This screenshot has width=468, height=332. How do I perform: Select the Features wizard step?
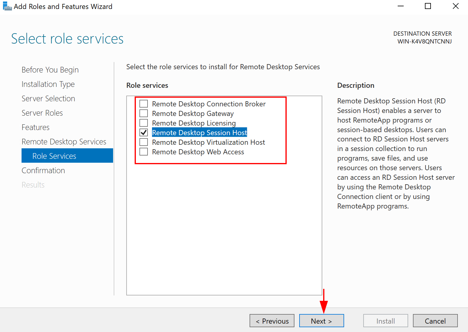35,127
